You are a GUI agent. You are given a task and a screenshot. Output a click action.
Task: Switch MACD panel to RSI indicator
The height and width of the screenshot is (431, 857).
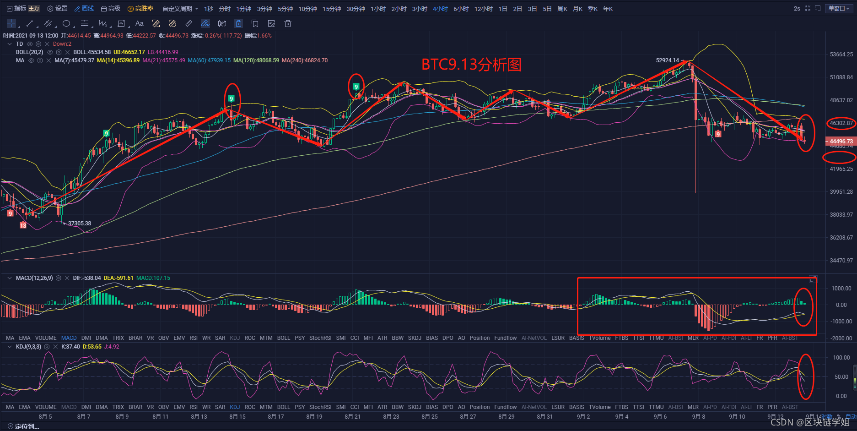[194, 338]
